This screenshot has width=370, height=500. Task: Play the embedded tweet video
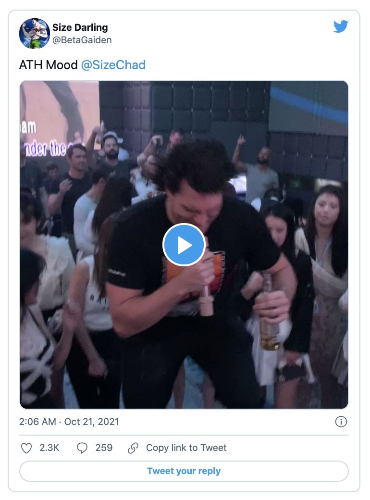point(184,245)
